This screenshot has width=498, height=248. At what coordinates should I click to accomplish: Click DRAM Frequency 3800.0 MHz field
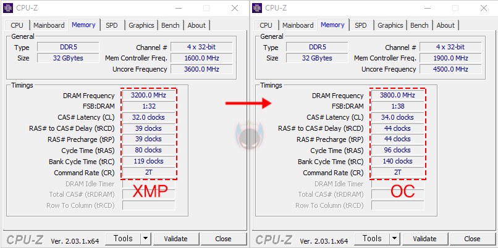398,95
